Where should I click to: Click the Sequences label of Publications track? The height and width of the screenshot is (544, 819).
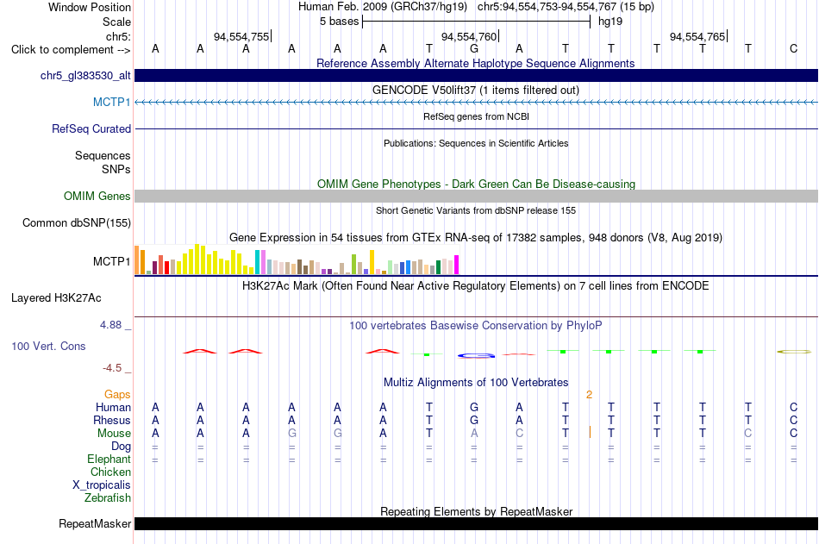(103, 156)
